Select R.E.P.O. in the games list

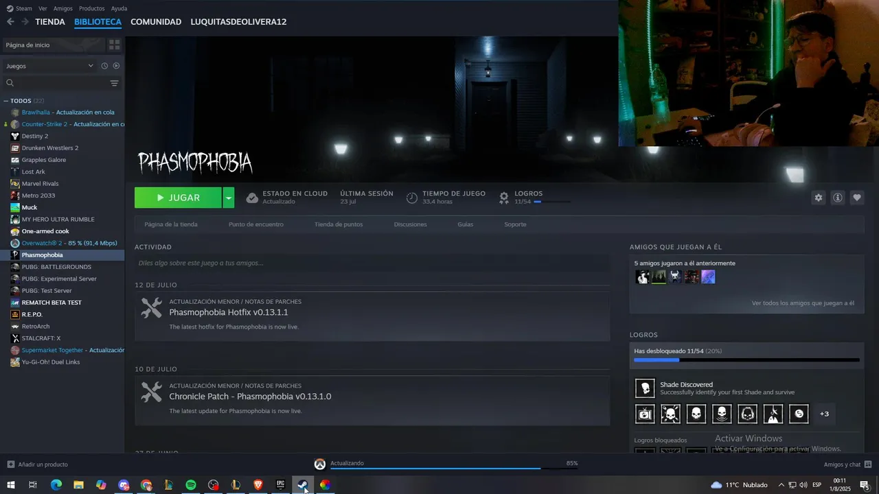pyautogui.click(x=62, y=314)
